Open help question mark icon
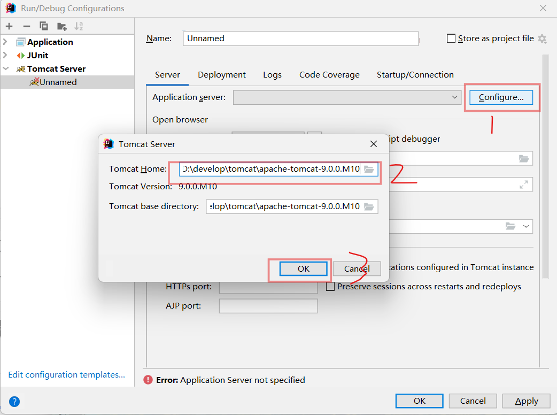 coord(14,402)
